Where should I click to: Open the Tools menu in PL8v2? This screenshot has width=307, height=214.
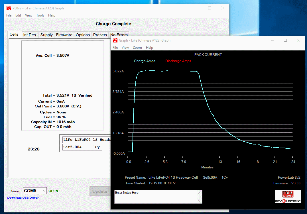40,15
